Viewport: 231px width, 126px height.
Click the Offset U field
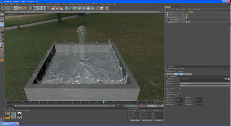point(180,98)
